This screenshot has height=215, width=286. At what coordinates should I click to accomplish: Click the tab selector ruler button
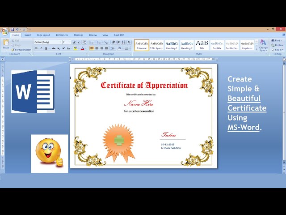pos(3,59)
